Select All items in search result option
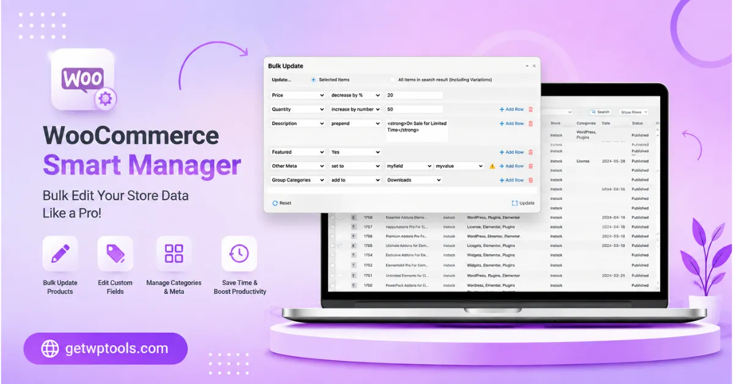The height and width of the screenshot is (384, 733). [x=393, y=80]
